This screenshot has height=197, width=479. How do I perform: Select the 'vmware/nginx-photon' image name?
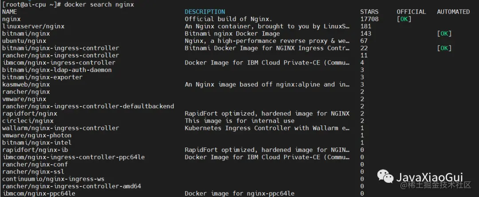click(37, 136)
